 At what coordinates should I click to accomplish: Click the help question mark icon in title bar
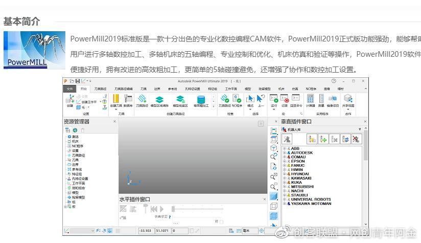tap(334, 81)
